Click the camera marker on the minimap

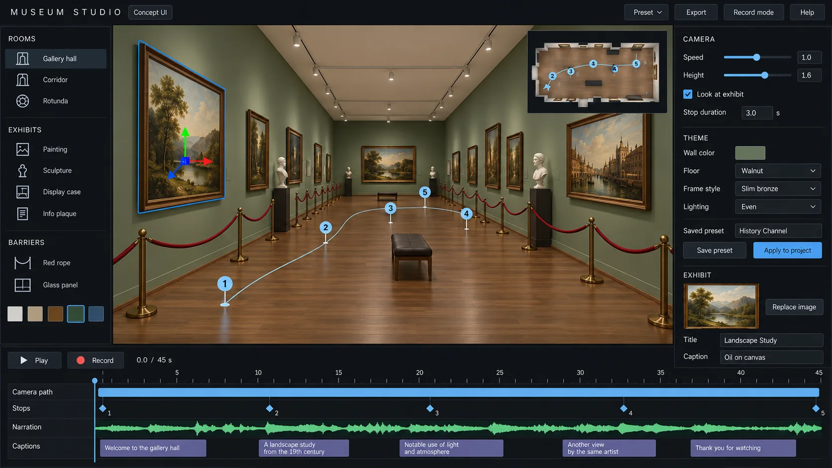tap(547, 87)
